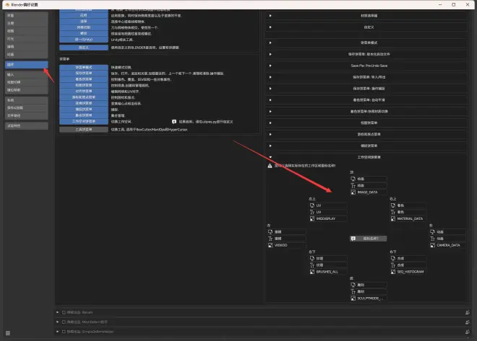Toggle the 保存饼菜单 pie button
The width and height of the screenshot is (477, 341).
click(x=84, y=73)
